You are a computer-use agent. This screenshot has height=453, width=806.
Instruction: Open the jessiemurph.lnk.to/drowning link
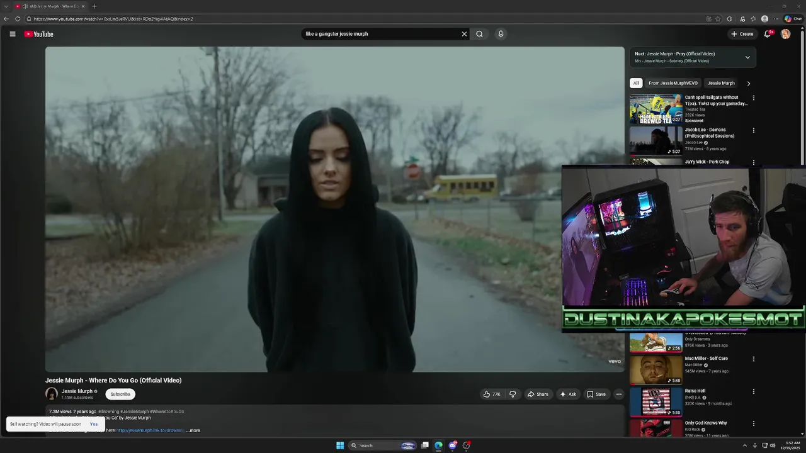tap(151, 430)
